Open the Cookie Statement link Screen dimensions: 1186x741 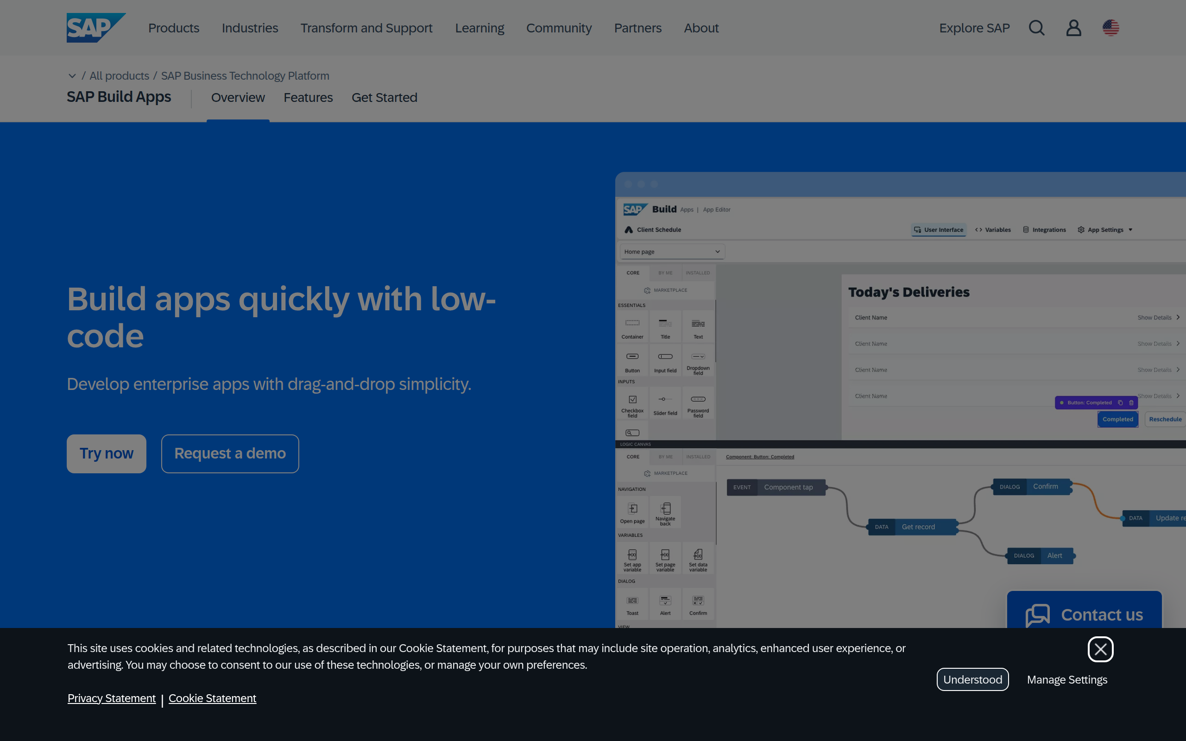point(212,698)
